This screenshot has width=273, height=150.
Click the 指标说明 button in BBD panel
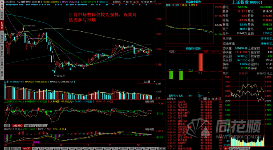coord(149,101)
